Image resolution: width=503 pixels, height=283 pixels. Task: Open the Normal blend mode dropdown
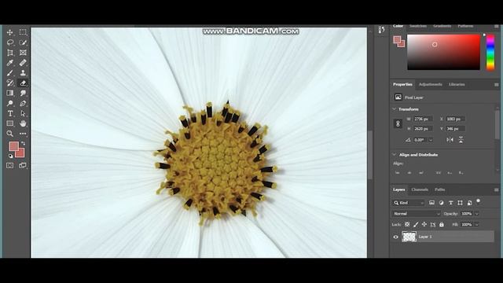click(x=417, y=214)
